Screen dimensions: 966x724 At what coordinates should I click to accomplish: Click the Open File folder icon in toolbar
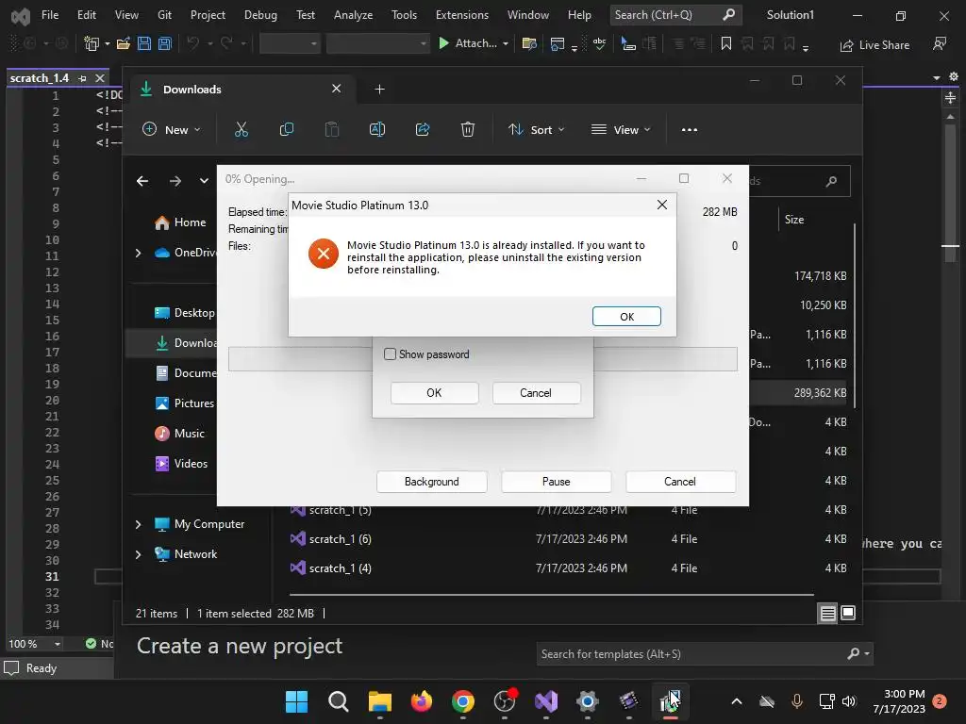tap(124, 43)
